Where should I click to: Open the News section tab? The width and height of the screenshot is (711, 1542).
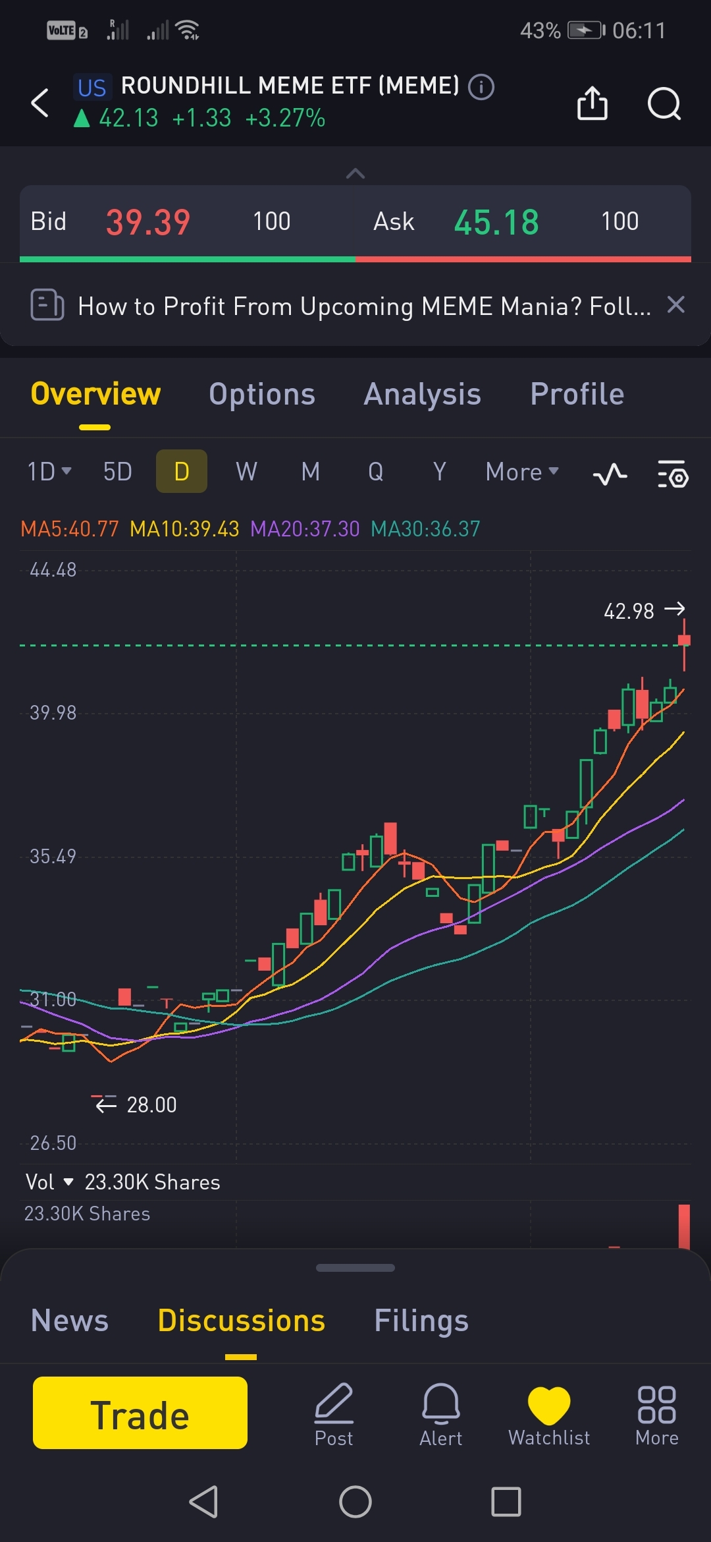[x=70, y=1321]
